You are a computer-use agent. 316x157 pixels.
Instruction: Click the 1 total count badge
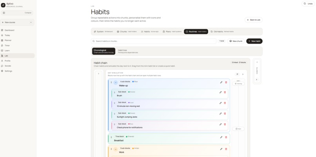(x=222, y=41)
